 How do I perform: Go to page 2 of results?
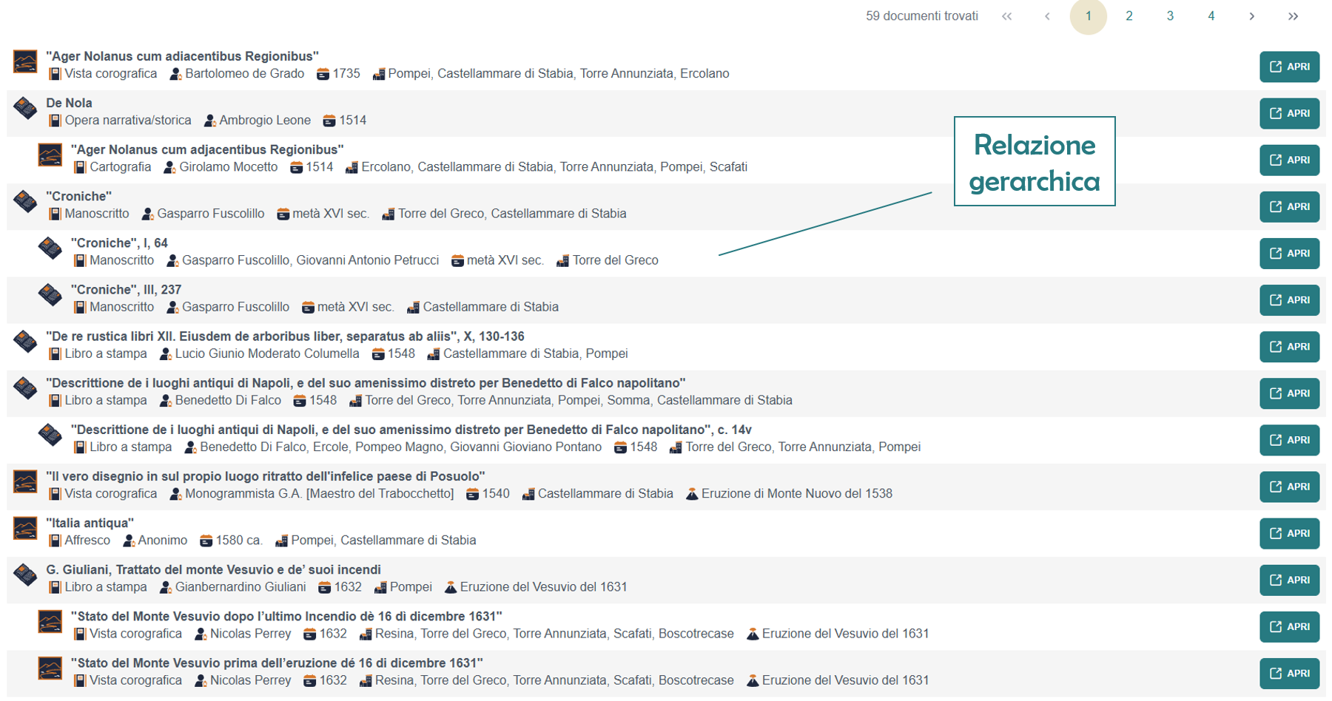pyautogui.click(x=1128, y=16)
